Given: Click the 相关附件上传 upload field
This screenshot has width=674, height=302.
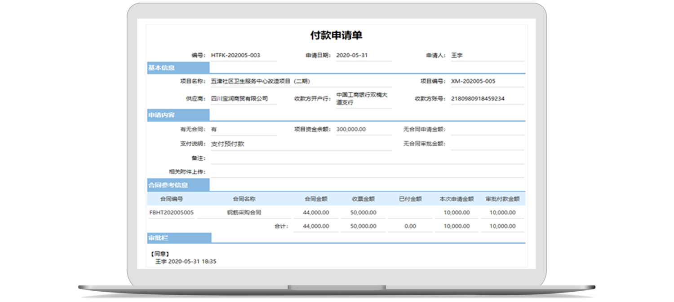Looking at the screenshot, I should click(367, 172).
